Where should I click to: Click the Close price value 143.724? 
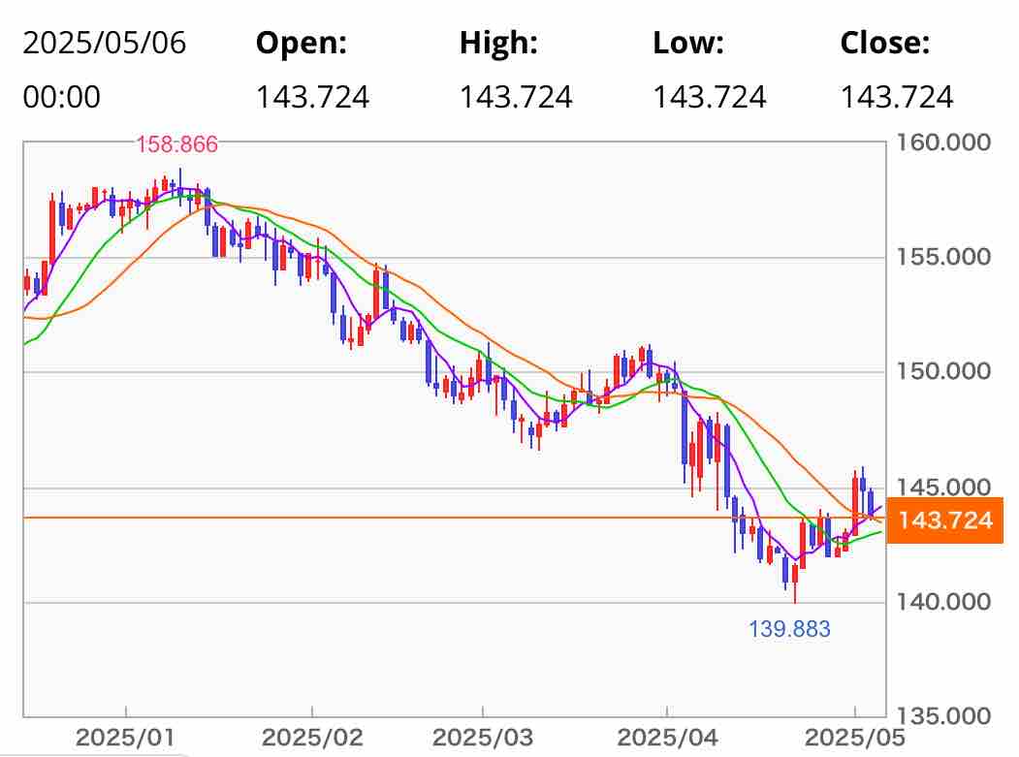[897, 98]
